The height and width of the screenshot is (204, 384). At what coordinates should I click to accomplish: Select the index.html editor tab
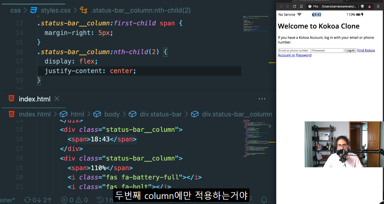(x=34, y=99)
